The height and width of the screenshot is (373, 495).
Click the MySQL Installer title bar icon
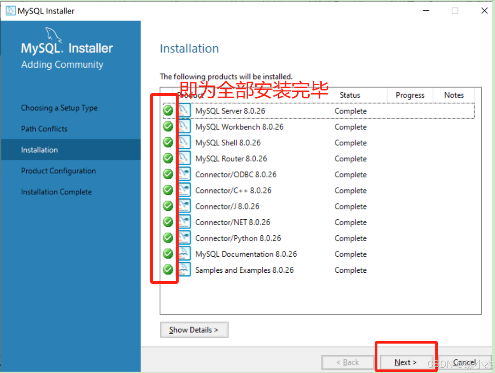click(11, 11)
